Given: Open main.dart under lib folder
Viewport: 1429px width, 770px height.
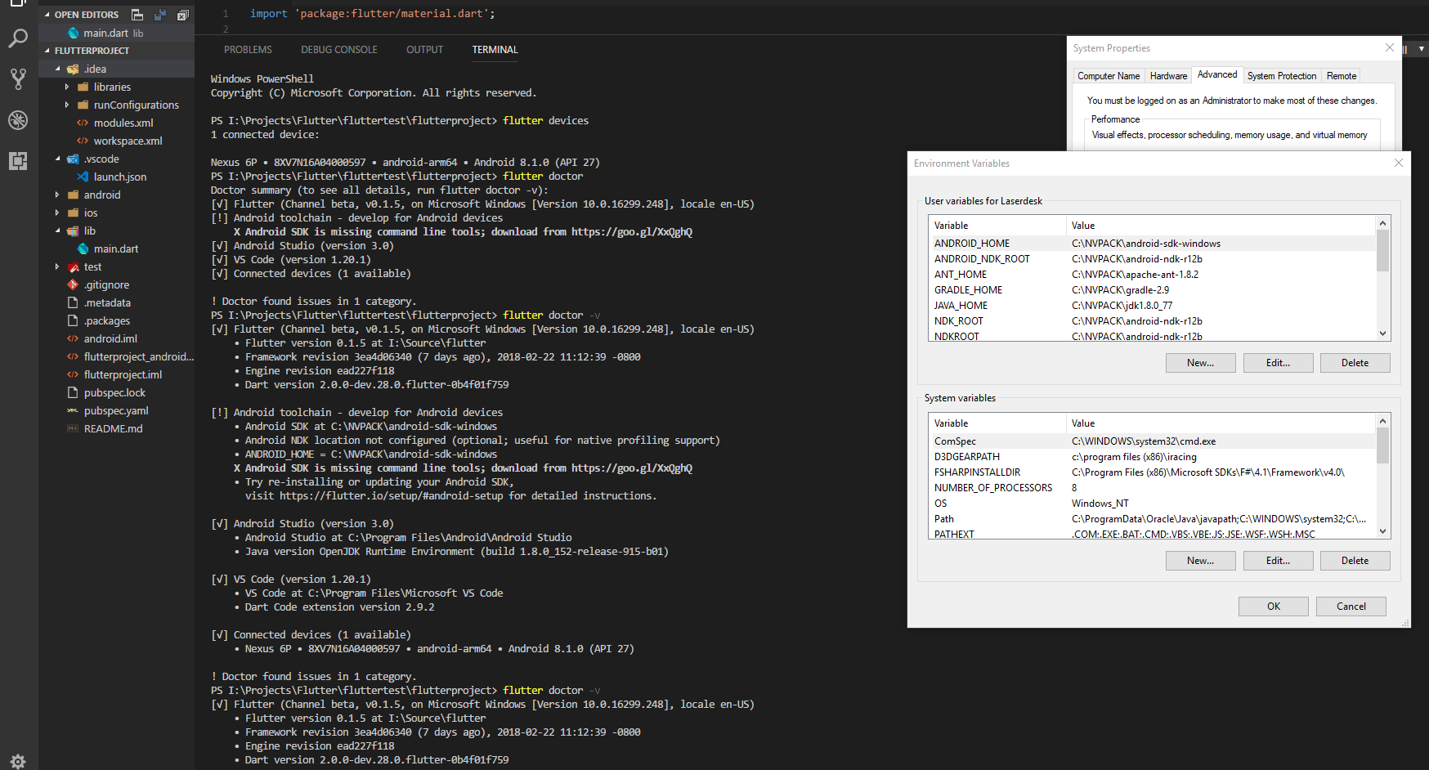Looking at the screenshot, I should [x=116, y=248].
